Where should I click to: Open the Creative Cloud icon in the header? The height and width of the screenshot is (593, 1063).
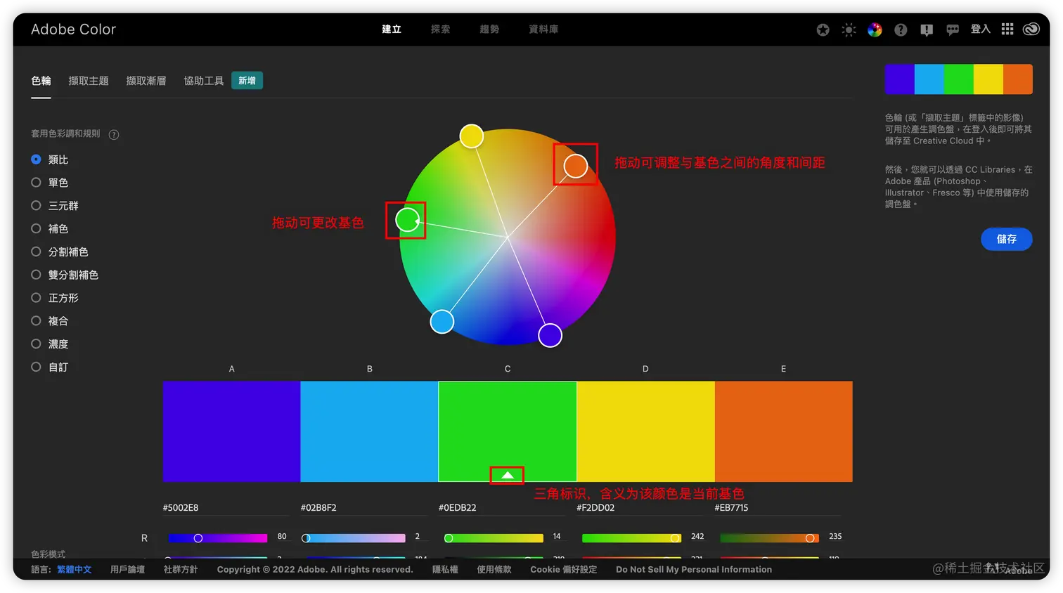[1031, 30]
